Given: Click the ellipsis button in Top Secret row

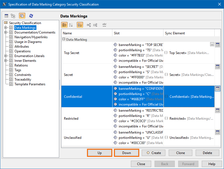Looking at the screenshot, I should [212, 45].
